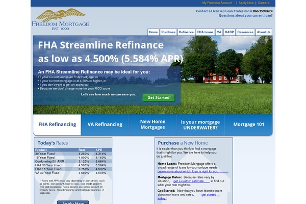Open the VA menu item
The width and height of the screenshot is (306, 204).
(219, 32)
